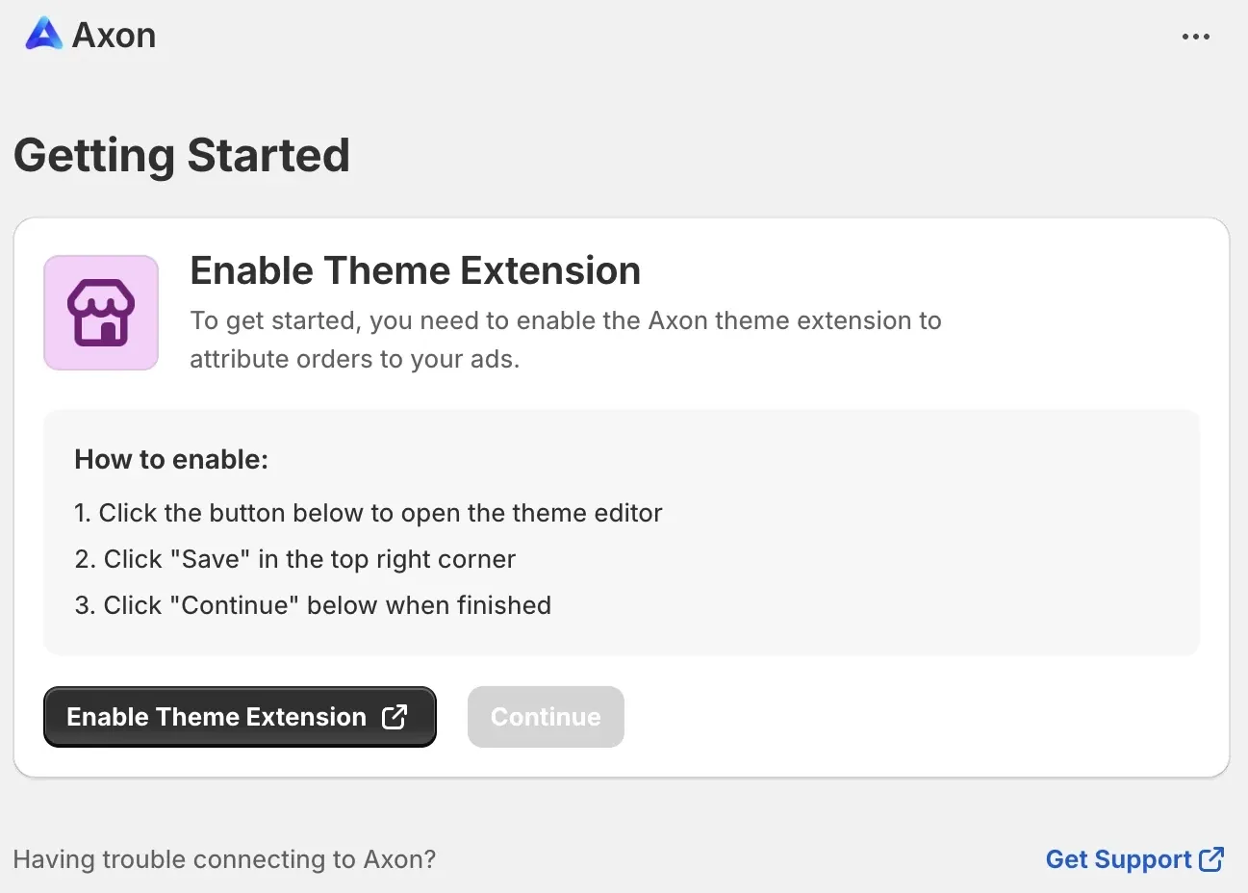The height and width of the screenshot is (893, 1248).
Task: Click the trouble connecting to Axon text
Action: pyautogui.click(x=225, y=858)
